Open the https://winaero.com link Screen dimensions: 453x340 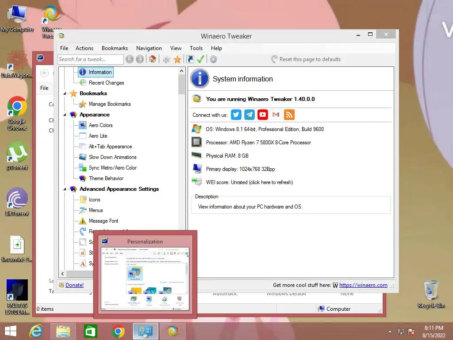[363, 285]
